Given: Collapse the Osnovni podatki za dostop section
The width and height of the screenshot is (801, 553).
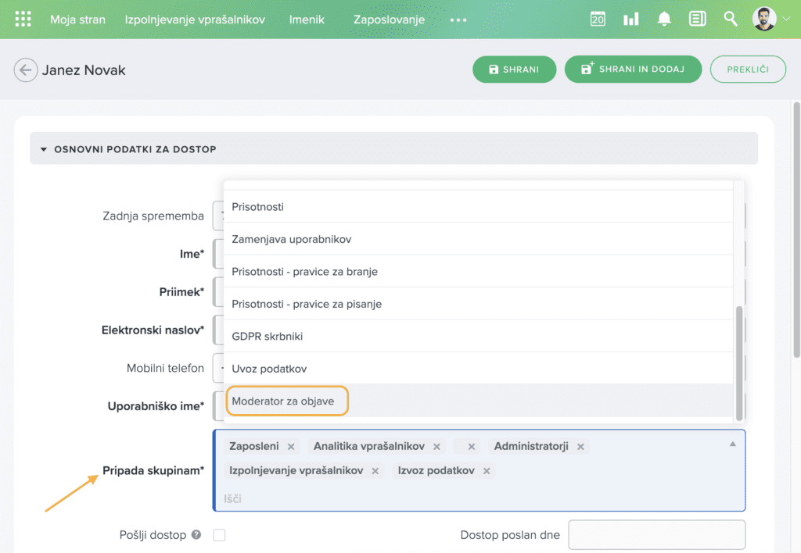Looking at the screenshot, I should click(x=44, y=148).
